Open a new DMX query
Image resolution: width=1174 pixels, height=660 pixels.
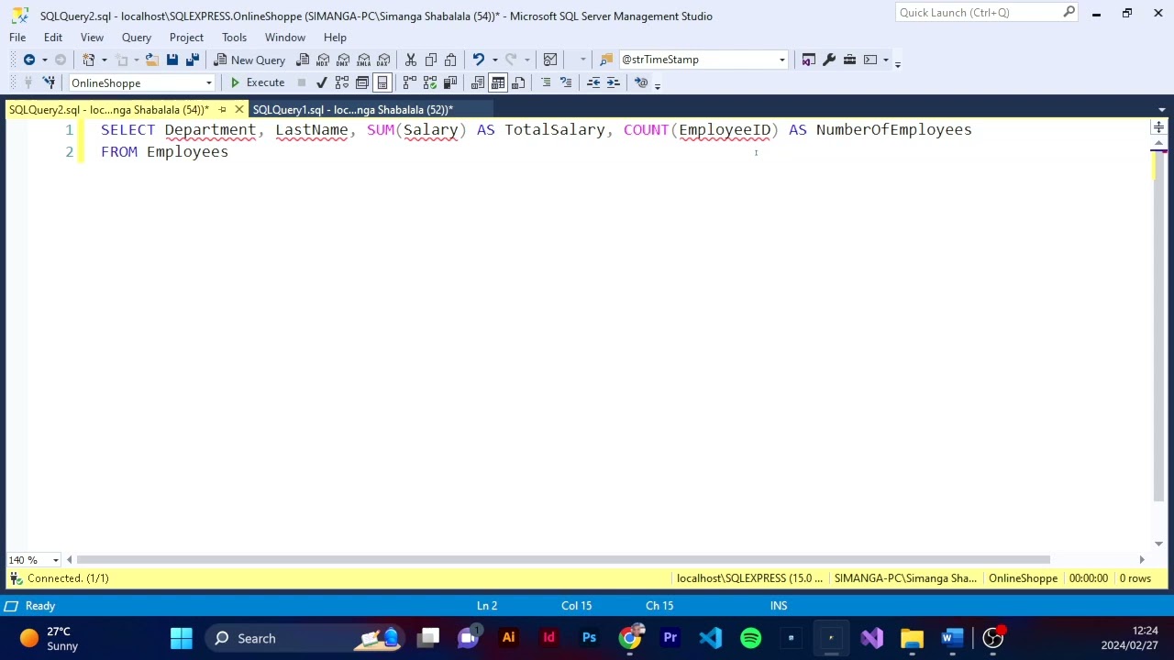pos(343,60)
